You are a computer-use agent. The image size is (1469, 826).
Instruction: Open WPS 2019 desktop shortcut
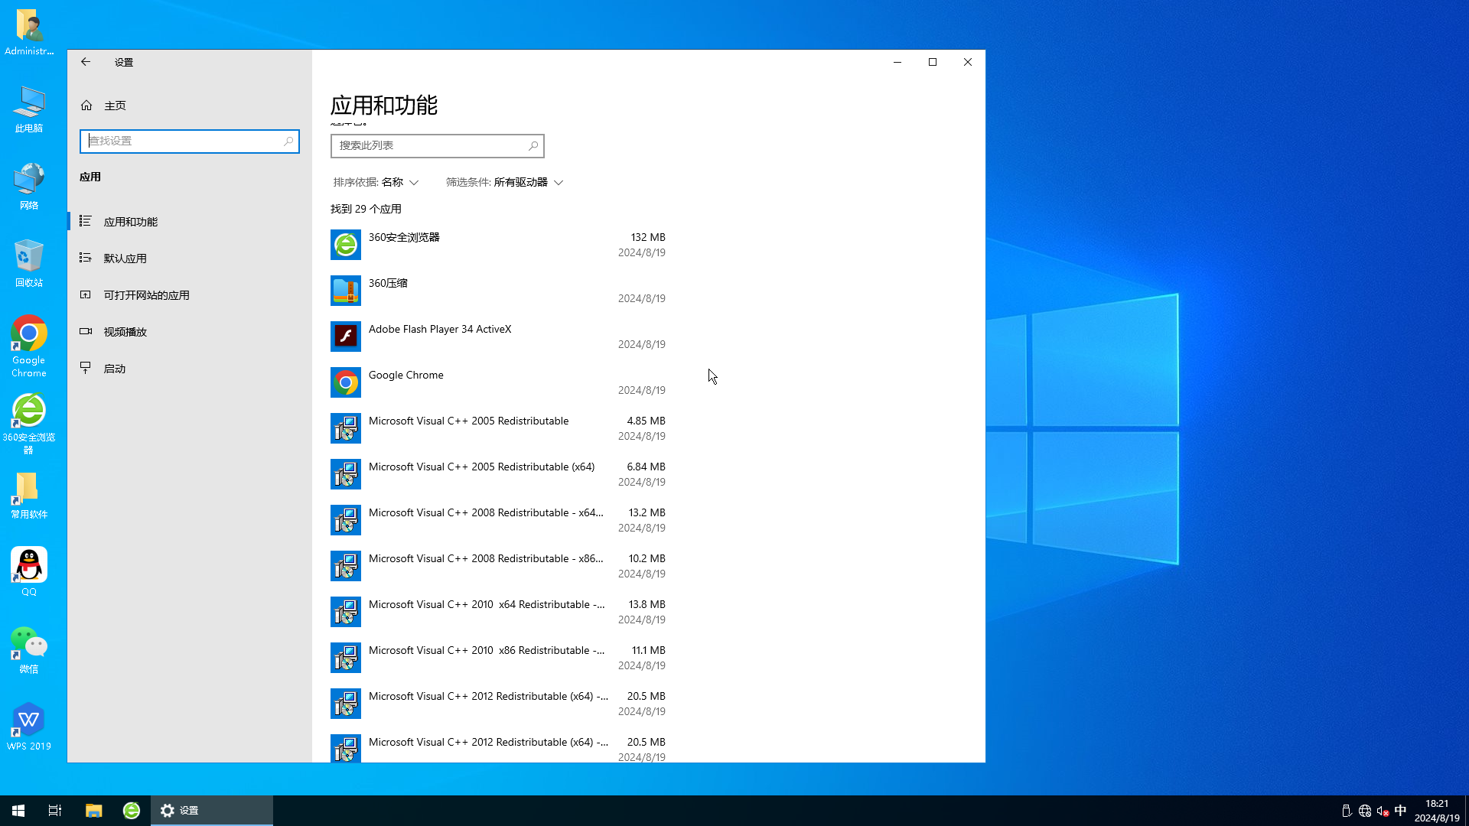coord(29,727)
